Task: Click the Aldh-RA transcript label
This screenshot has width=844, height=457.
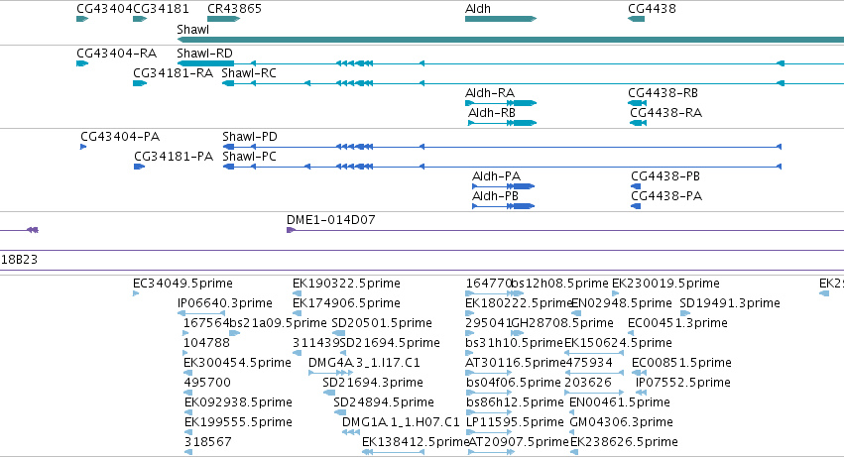Action: click(490, 93)
